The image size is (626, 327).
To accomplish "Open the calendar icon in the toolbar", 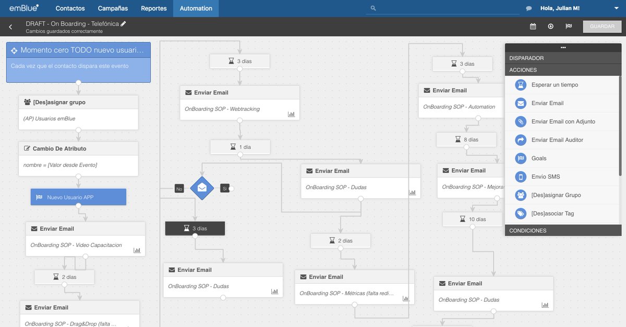I will coord(533,26).
